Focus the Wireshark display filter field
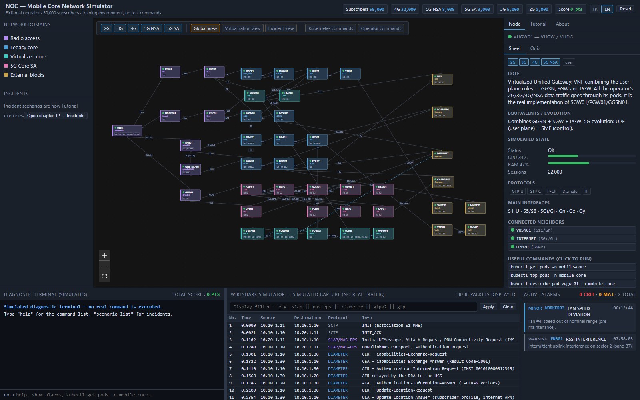640x400 pixels. click(353, 307)
